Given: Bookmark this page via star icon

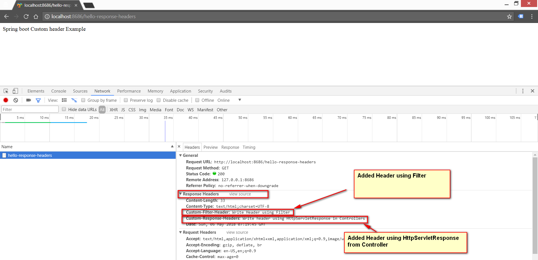Looking at the screenshot, I should point(509,16).
